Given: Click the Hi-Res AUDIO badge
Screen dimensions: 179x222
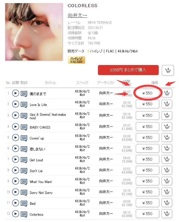Looking at the screenshot, I should pos(76,60).
